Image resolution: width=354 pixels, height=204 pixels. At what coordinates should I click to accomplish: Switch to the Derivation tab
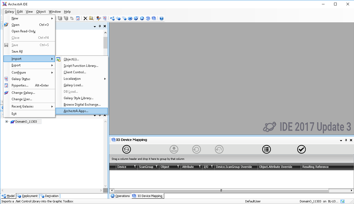[49, 196]
